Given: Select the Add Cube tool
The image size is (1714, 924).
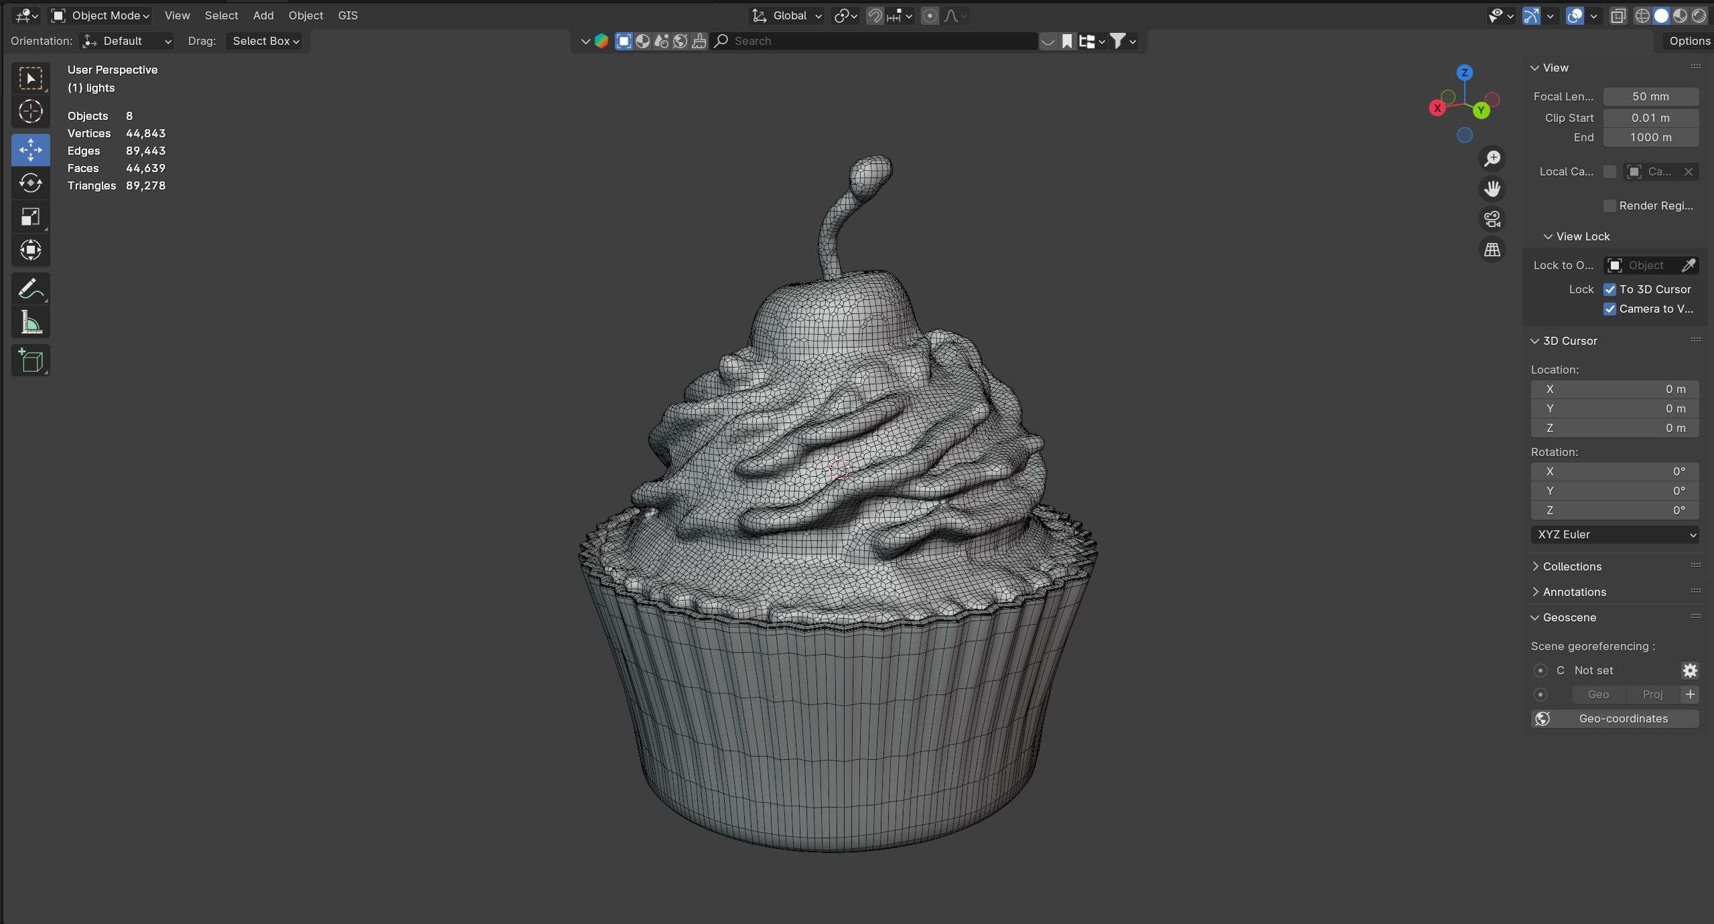Looking at the screenshot, I should (30, 361).
